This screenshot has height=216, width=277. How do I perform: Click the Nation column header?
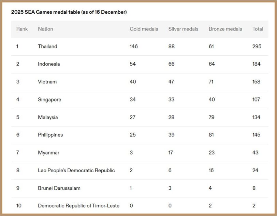45,29
